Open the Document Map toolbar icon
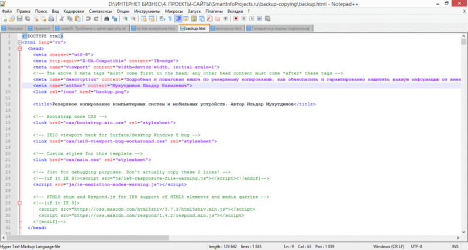This screenshot has height=250, width=468. point(194,19)
